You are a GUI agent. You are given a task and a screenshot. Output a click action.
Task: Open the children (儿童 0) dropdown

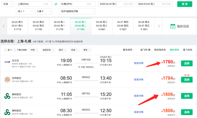click(x=43, y=11)
